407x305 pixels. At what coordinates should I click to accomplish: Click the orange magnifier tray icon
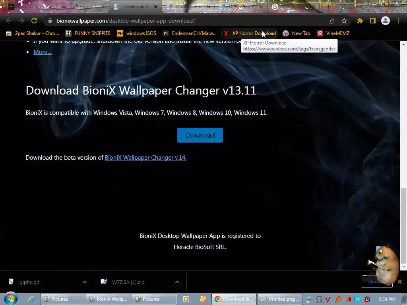tap(338, 299)
